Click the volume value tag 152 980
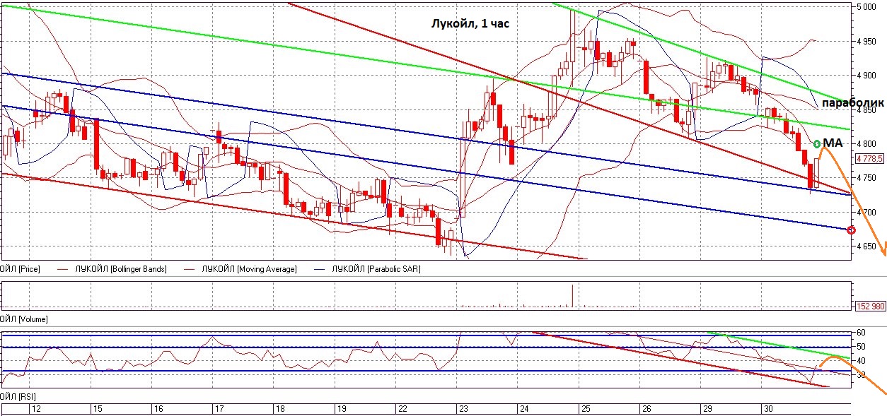Image resolution: width=887 pixels, height=416 pixels. point(870,306)
